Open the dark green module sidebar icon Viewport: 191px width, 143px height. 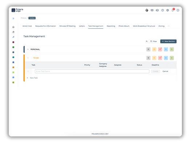(13, 47)
